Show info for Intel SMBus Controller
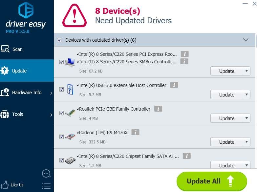Image resolution: width=257 pixels, height=192 pixels. click(x=184, y=61)
